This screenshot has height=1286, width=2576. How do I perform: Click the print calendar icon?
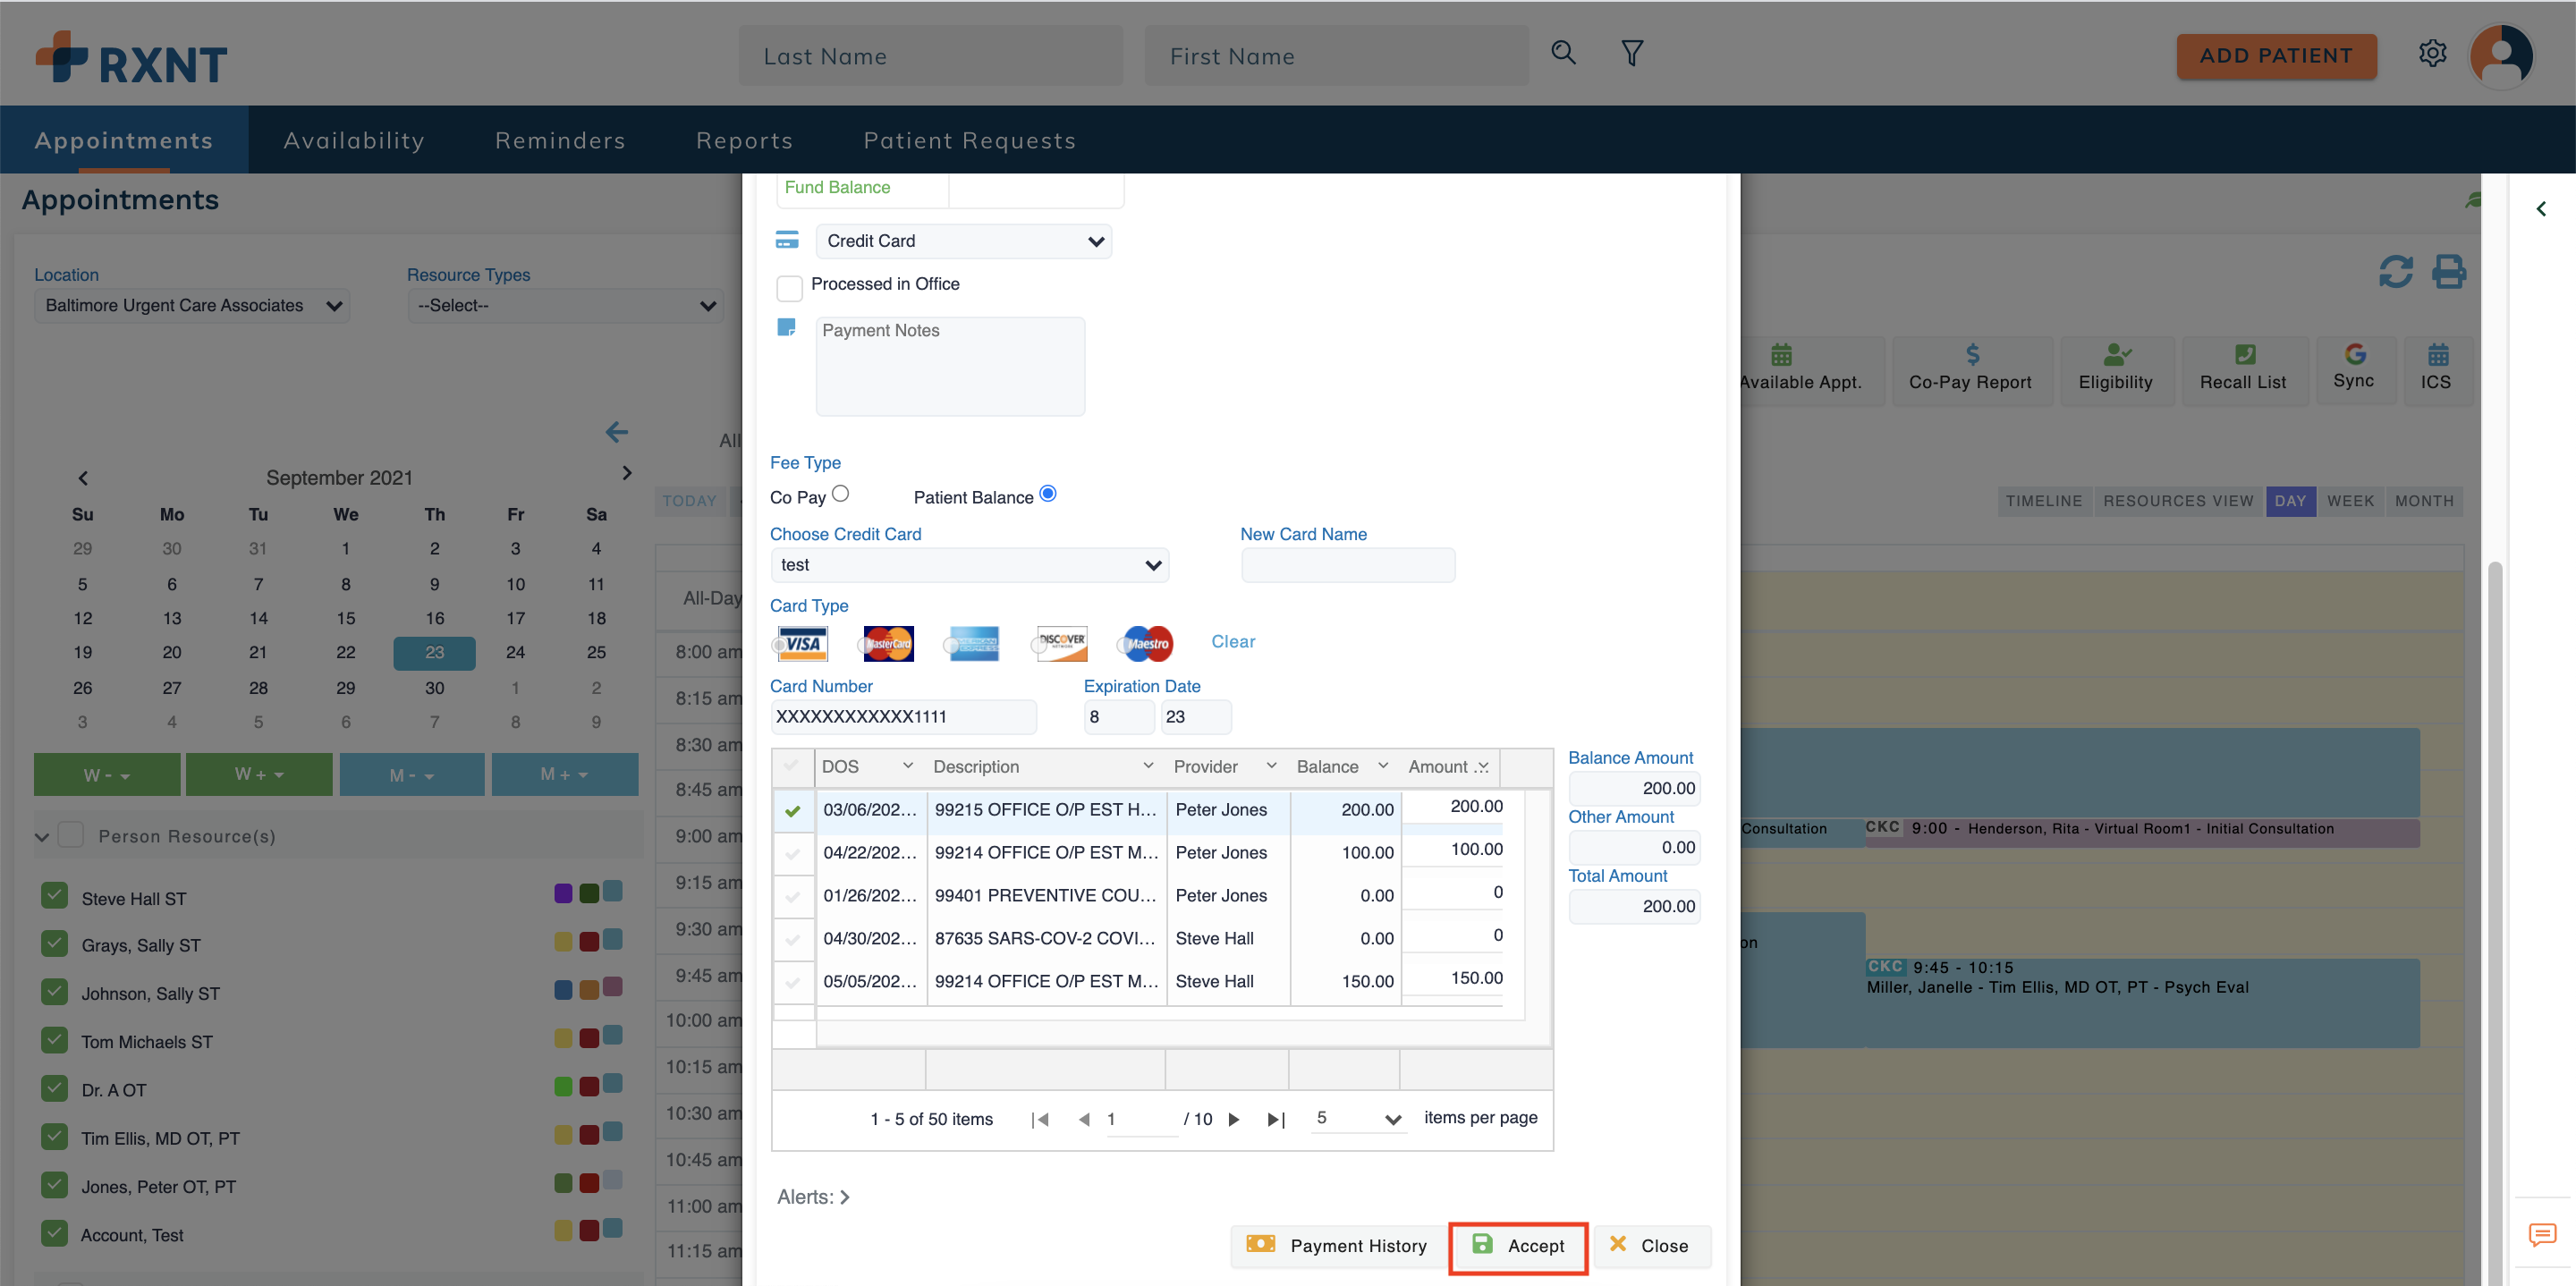[x=2448, y=271]
